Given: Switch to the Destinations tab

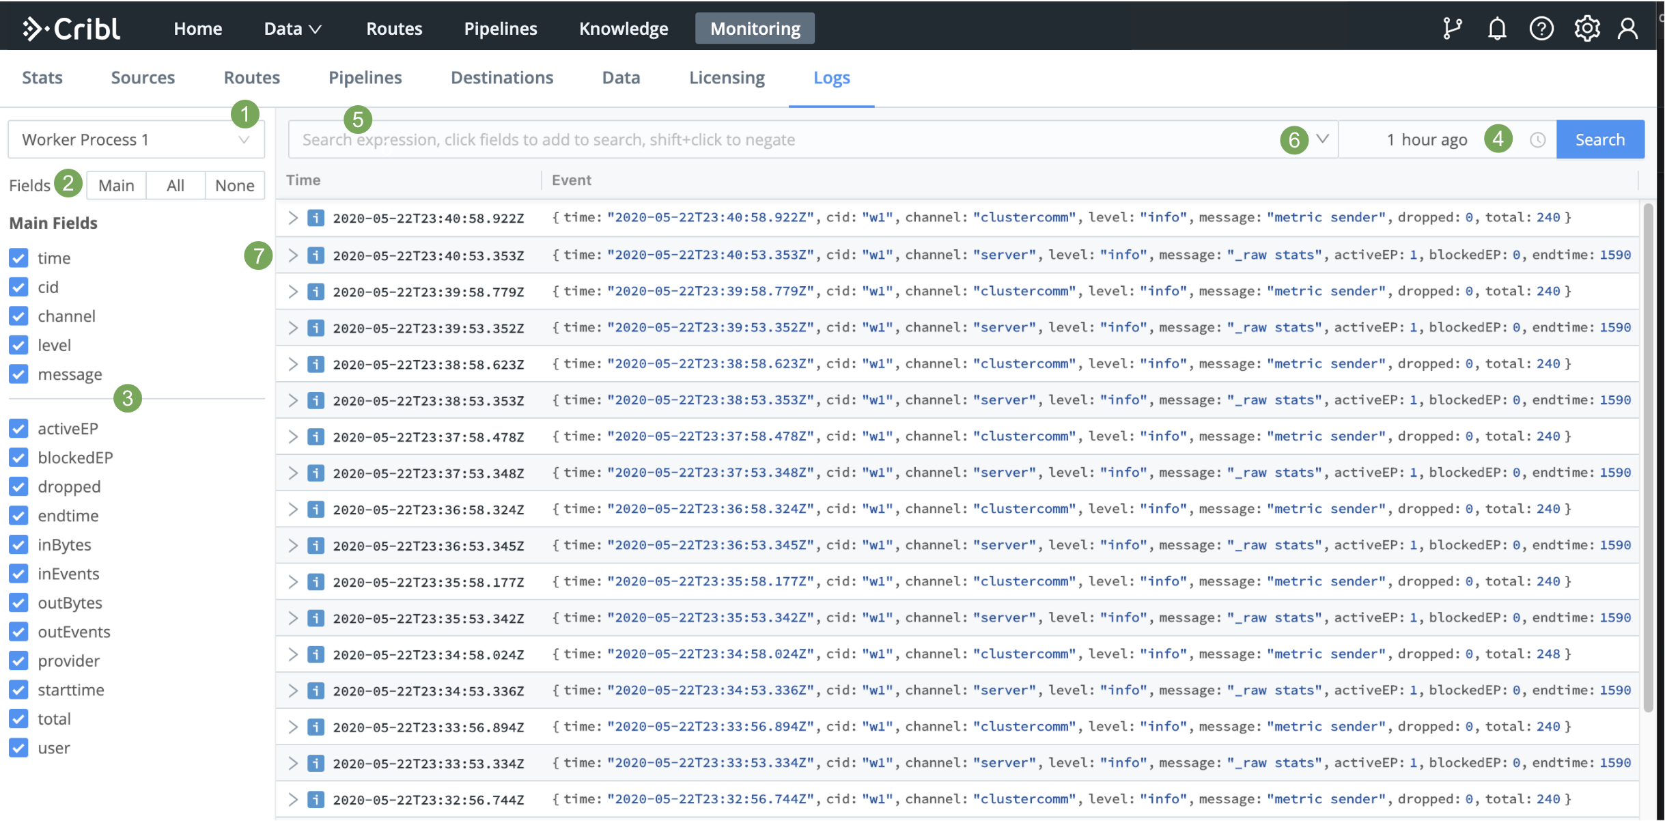Looking at the screenshot, I should [x=502, y=77].
